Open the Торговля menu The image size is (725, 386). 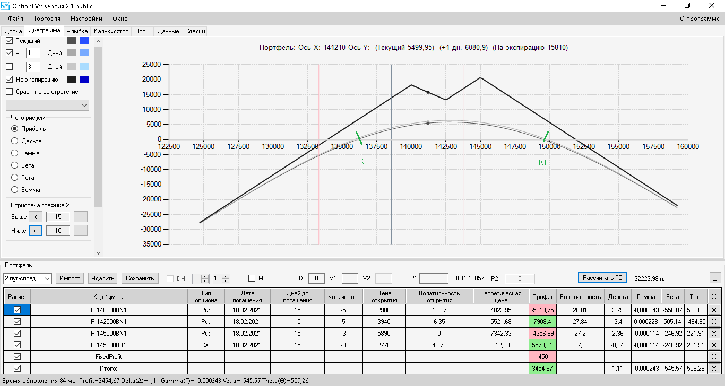47,19
